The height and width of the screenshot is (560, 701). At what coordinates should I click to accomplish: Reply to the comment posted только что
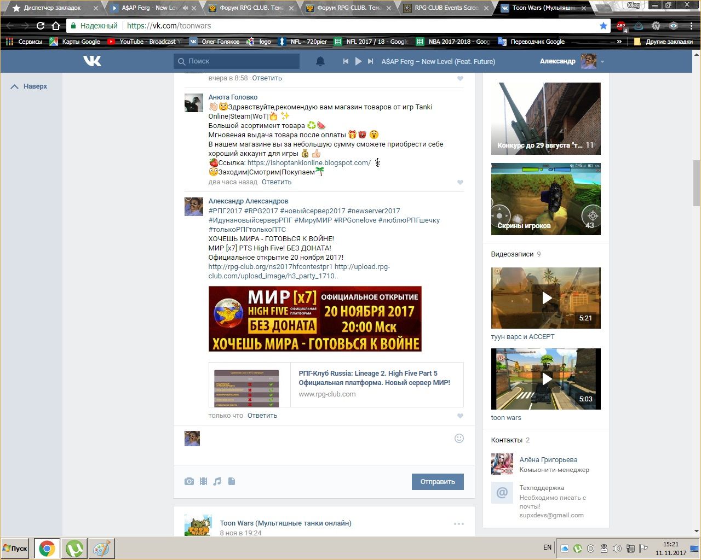pyautogui.click(x=262, y=416)
